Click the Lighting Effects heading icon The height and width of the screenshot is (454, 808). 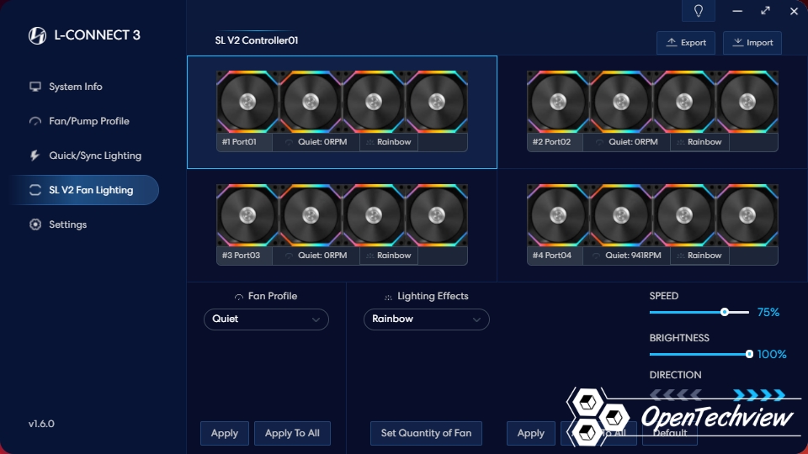pyautogui.click(x=388, y=297)
